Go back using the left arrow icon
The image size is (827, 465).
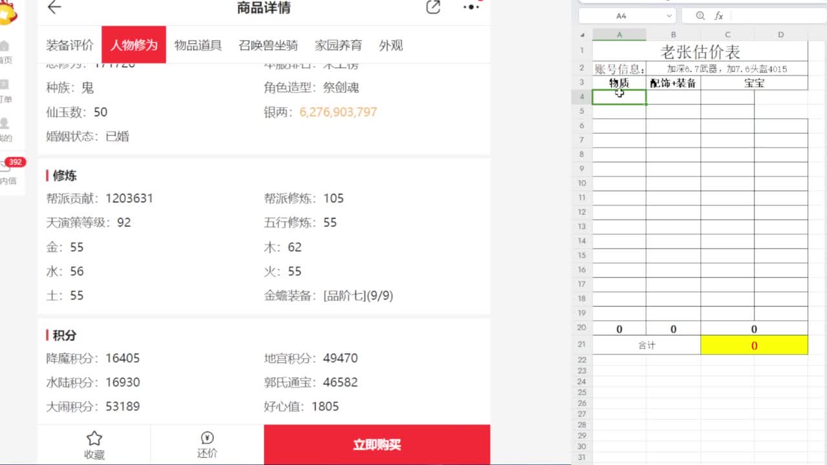(x=54, y=7)
